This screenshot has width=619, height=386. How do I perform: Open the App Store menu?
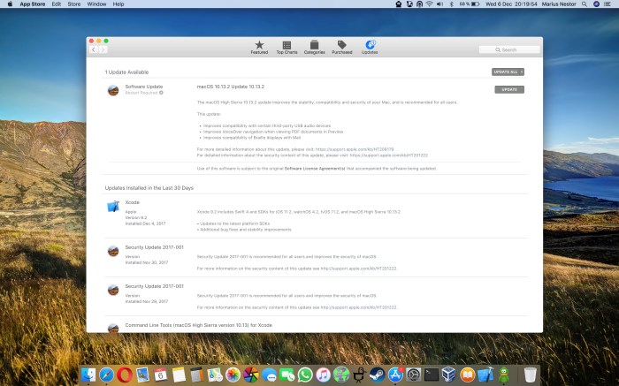coord(33,4)
